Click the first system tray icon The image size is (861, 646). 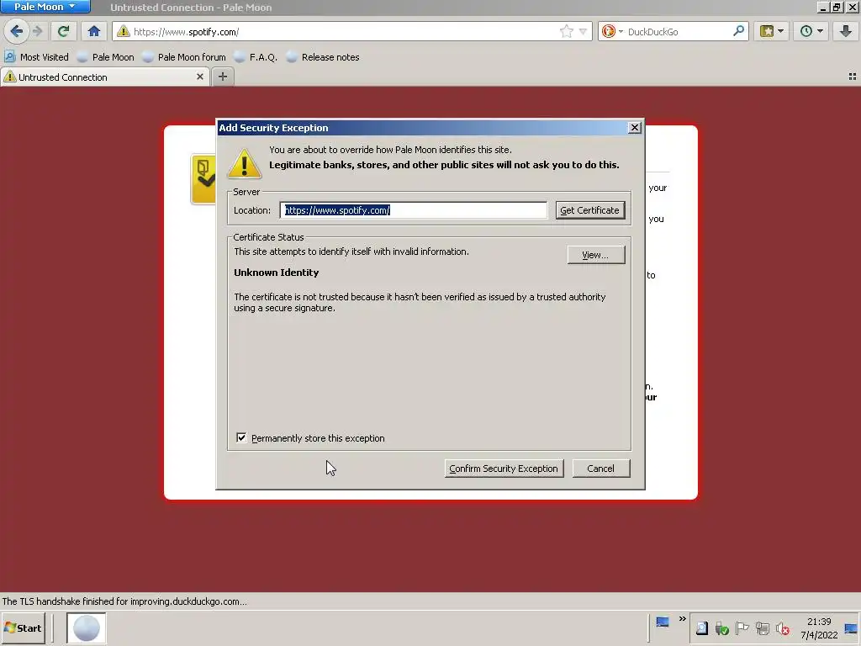click(701, 628)
